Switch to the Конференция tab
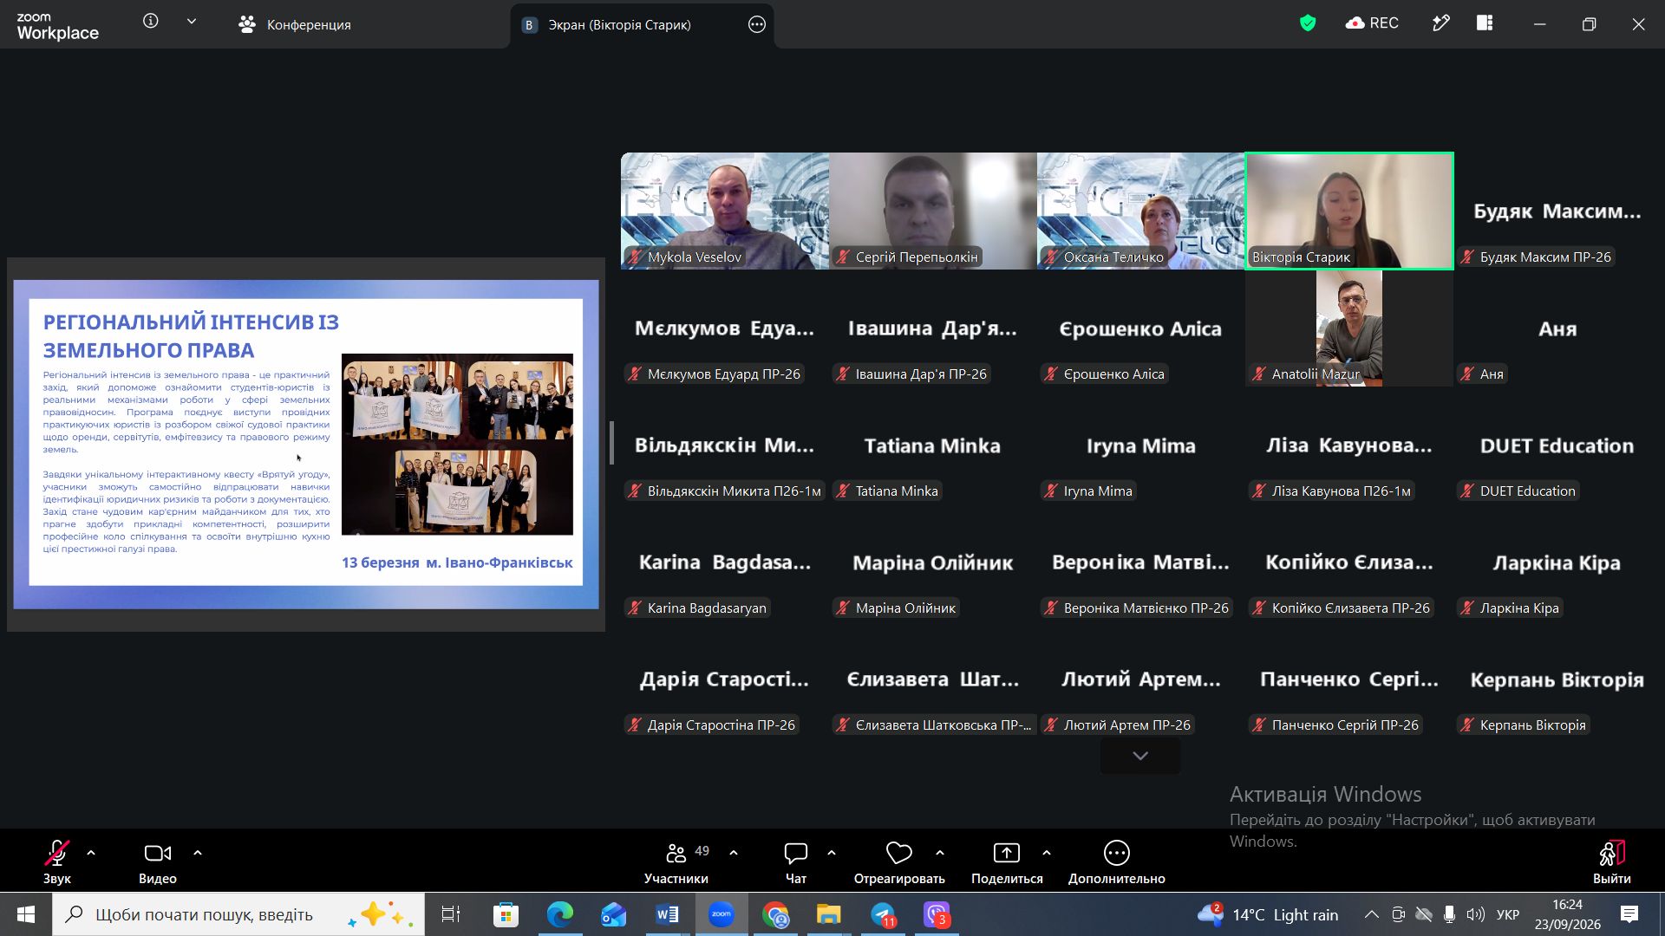 point(295,24)
